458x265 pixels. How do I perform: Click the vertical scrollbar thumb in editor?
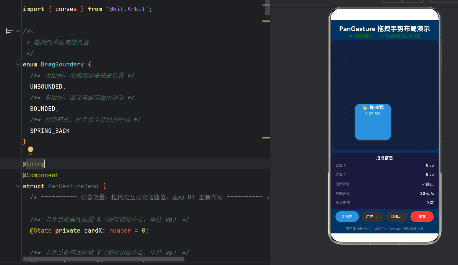click(267, 8)
